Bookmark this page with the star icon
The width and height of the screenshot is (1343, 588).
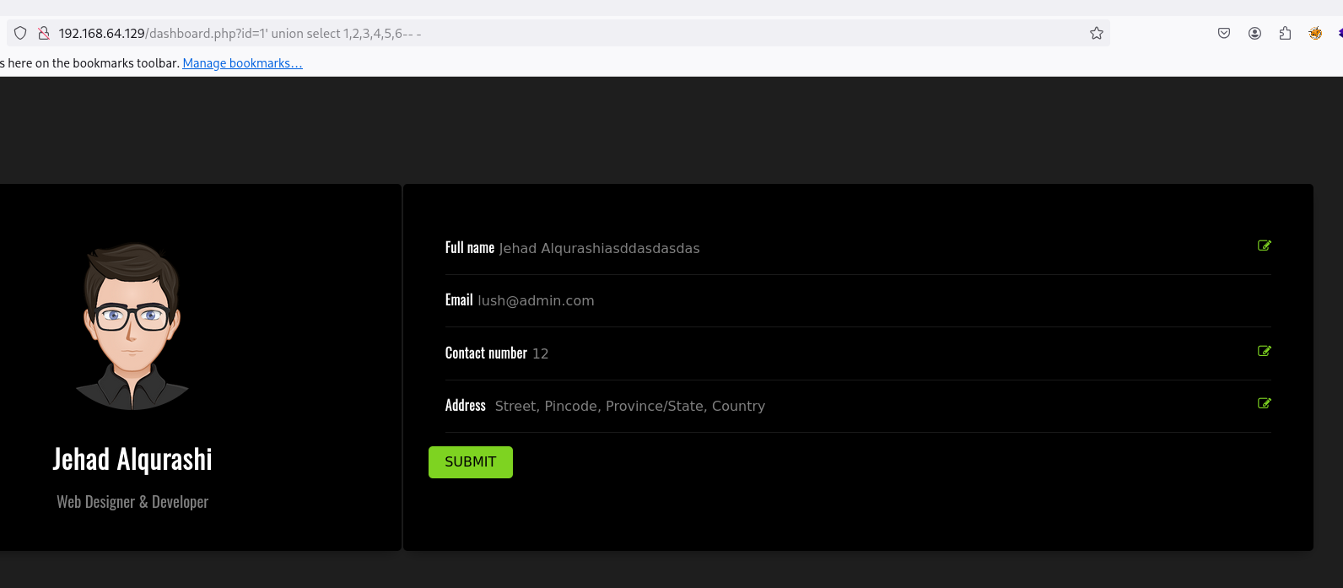[x=1097, y=33]
